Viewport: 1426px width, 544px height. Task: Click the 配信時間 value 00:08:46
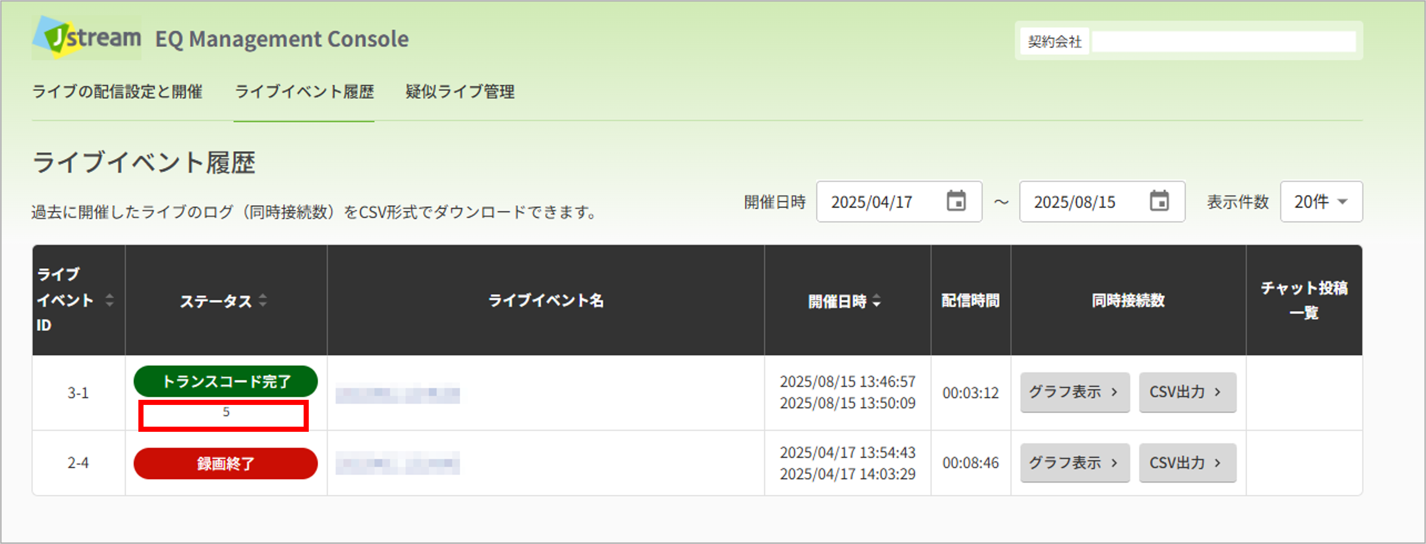(x=971, y=463)
